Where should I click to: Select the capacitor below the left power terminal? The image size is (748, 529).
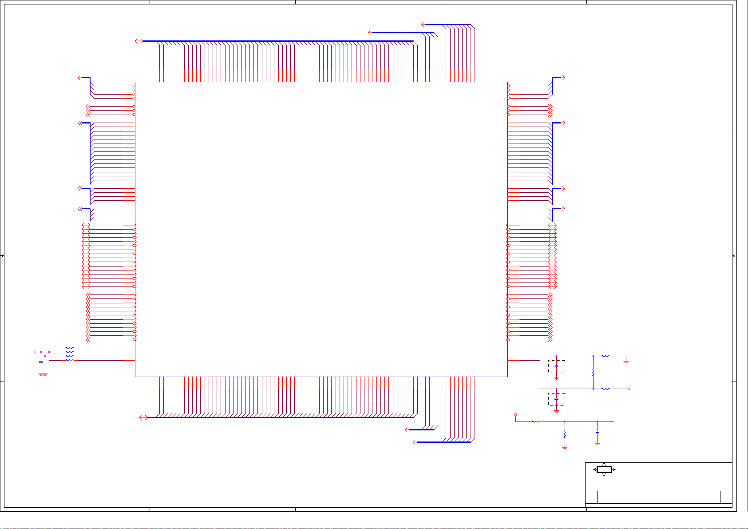(41, 362)
